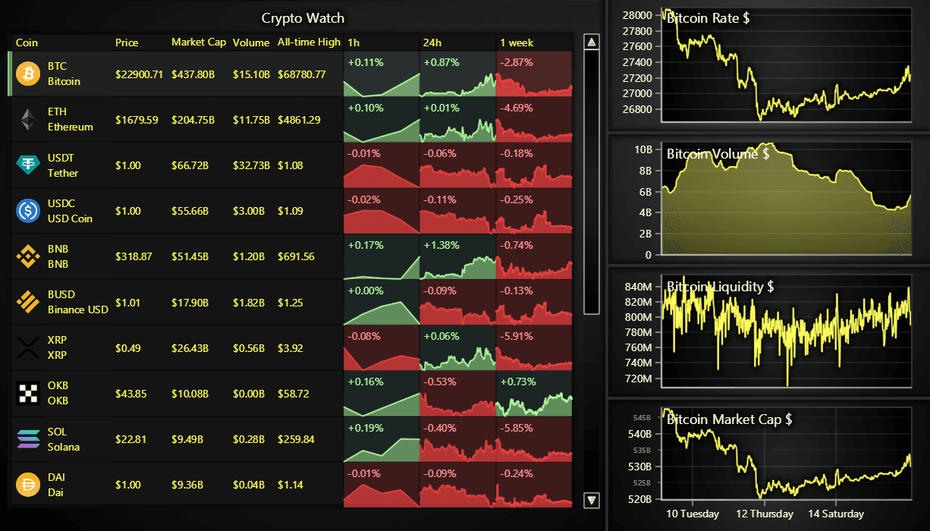Click the coin list scrollbar thumb
This screenshot has width=930, height=531.
592,182
